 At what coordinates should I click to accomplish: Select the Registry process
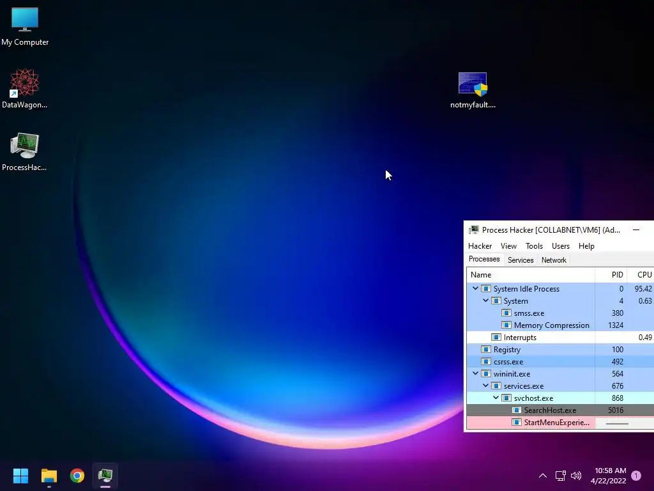click(x=561, y=349)
